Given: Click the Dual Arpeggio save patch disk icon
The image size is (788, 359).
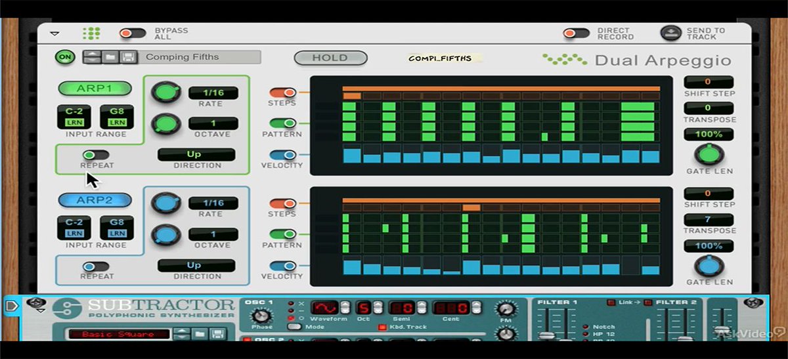Looking at the screenshot, I should 127,57.
